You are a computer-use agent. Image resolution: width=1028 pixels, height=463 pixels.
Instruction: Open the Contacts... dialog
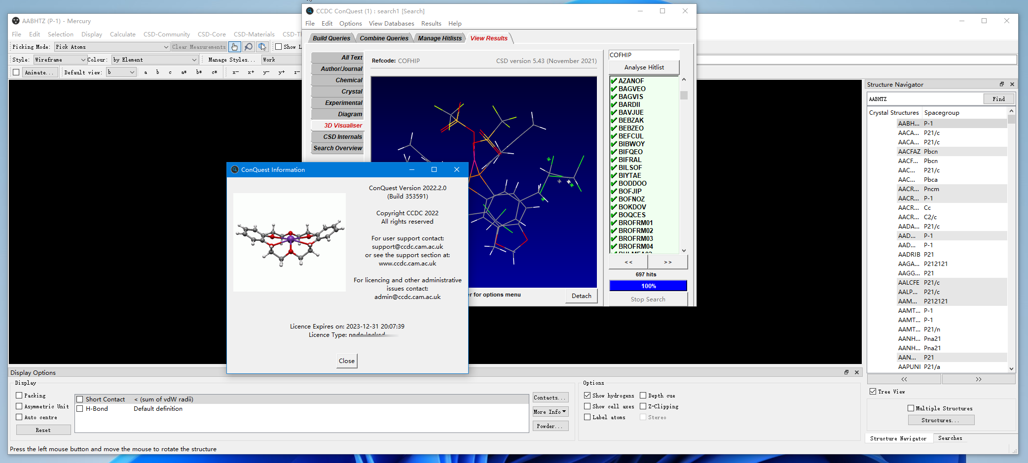click(x=551, y=397)
